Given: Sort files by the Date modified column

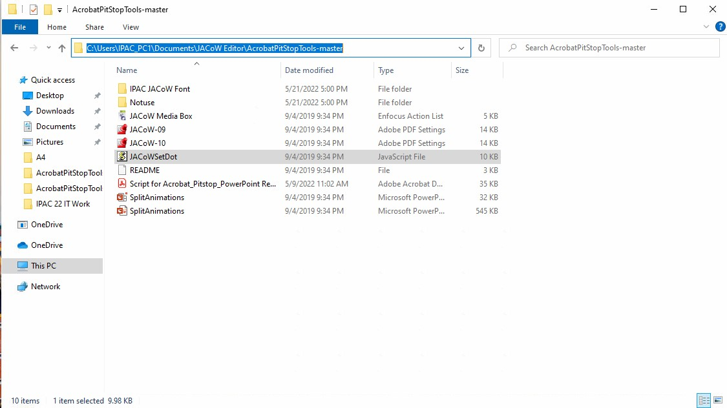Looking at the screenshot, I should (309, 70).
